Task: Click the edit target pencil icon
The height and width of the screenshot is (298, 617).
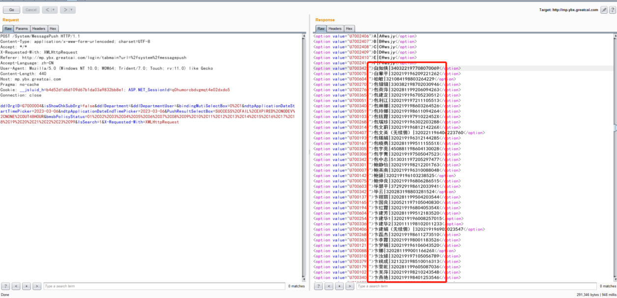Action: tap(603, 10)
